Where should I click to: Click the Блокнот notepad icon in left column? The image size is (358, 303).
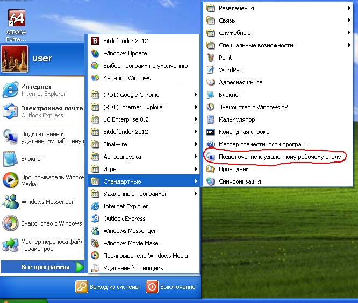(x=10, y=159)
